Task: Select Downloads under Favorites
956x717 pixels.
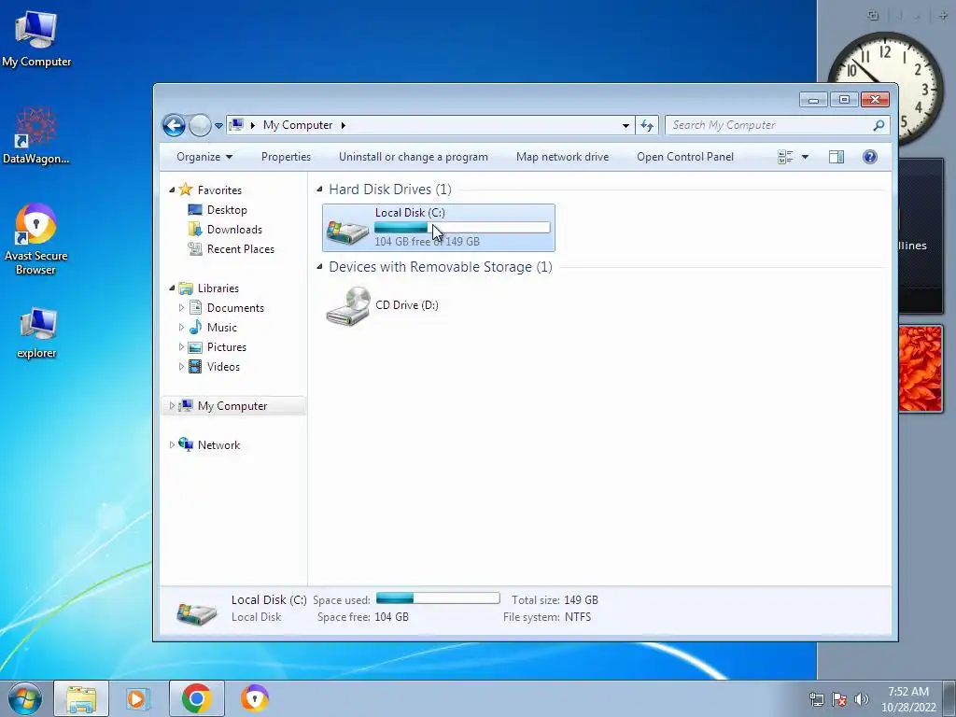Action: (x=234, y=230)
